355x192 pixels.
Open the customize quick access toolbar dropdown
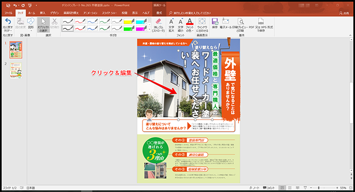pyautogui.click(x=36, y=5)
